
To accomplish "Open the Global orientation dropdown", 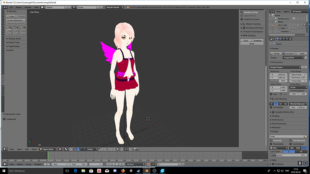I will point(92,149).
